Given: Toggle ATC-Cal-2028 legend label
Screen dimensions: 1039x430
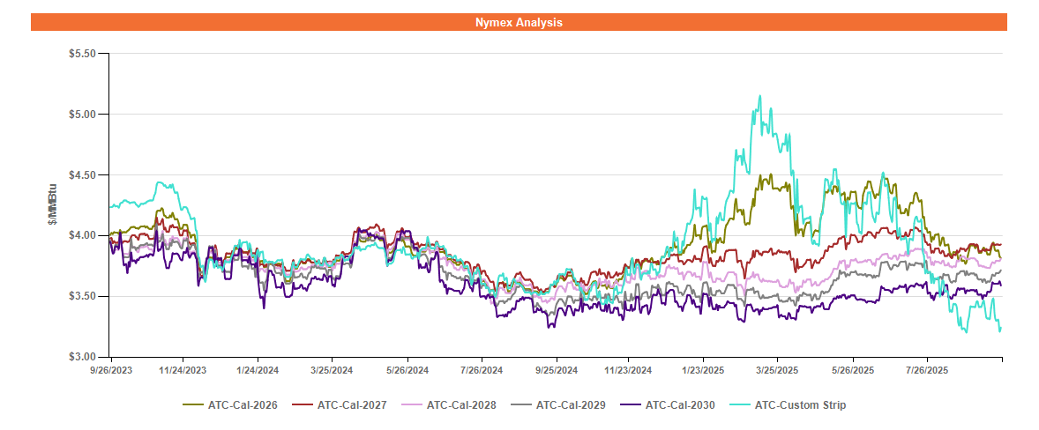Looking at the screenshot, I should (x=461, y=405).
